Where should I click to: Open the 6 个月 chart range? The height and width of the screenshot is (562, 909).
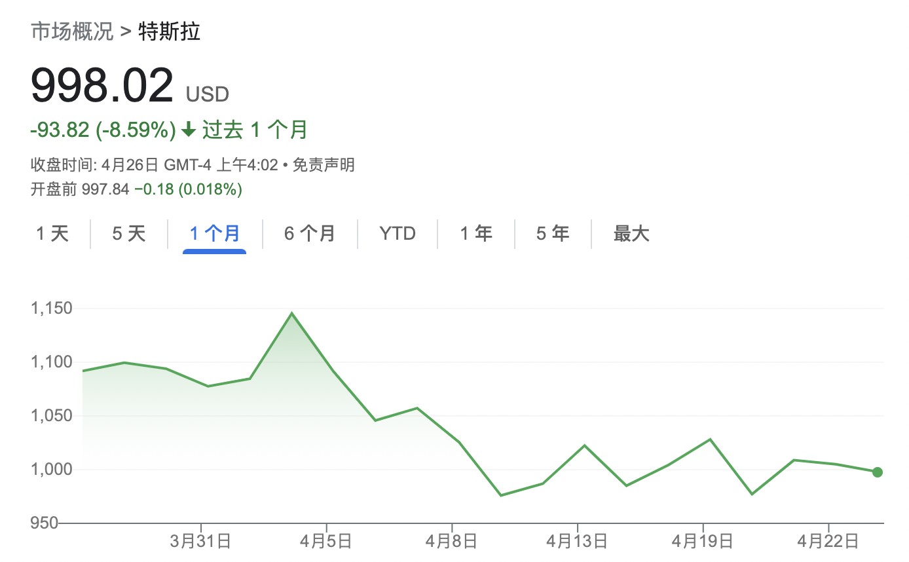310,233
